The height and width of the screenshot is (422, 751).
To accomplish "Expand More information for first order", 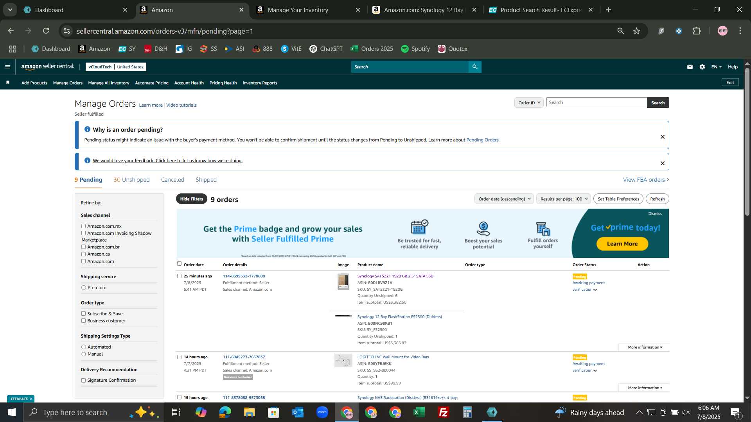I will pyautogui.click(x=644, y=347).
